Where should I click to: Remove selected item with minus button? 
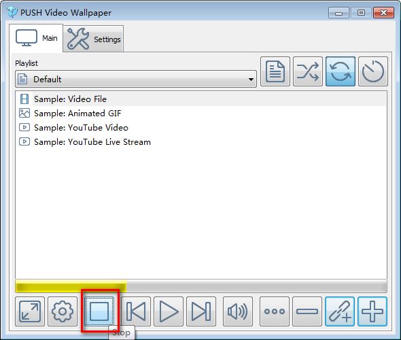click(307, 311)
